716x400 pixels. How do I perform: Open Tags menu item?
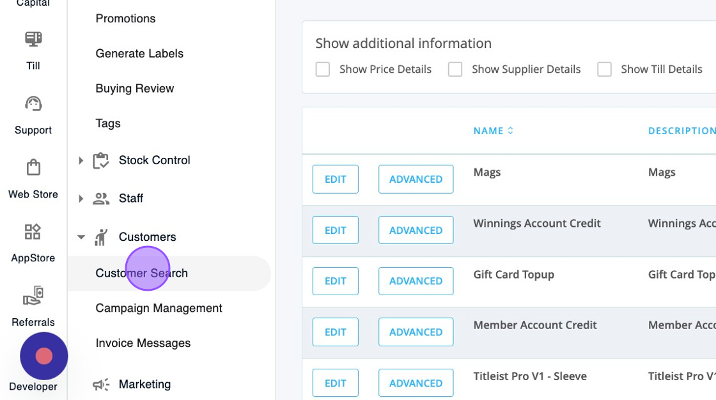pyautogui.click(x=108, y=124)
